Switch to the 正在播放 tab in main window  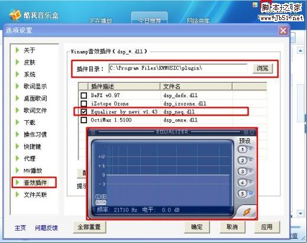click(x=101, y=21)
